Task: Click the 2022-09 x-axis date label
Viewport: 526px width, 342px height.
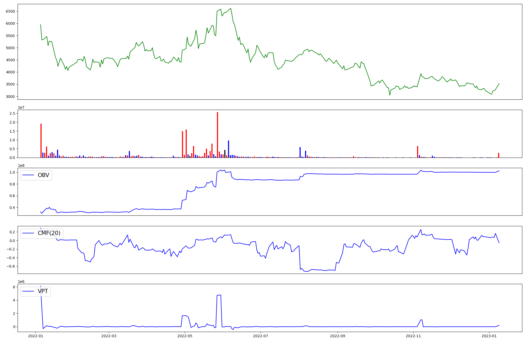Action: coord(337,336)
